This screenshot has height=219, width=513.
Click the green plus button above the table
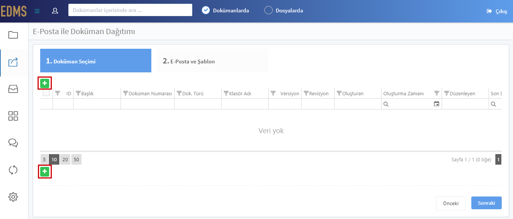pyautogui.click(x=45, y=83)
